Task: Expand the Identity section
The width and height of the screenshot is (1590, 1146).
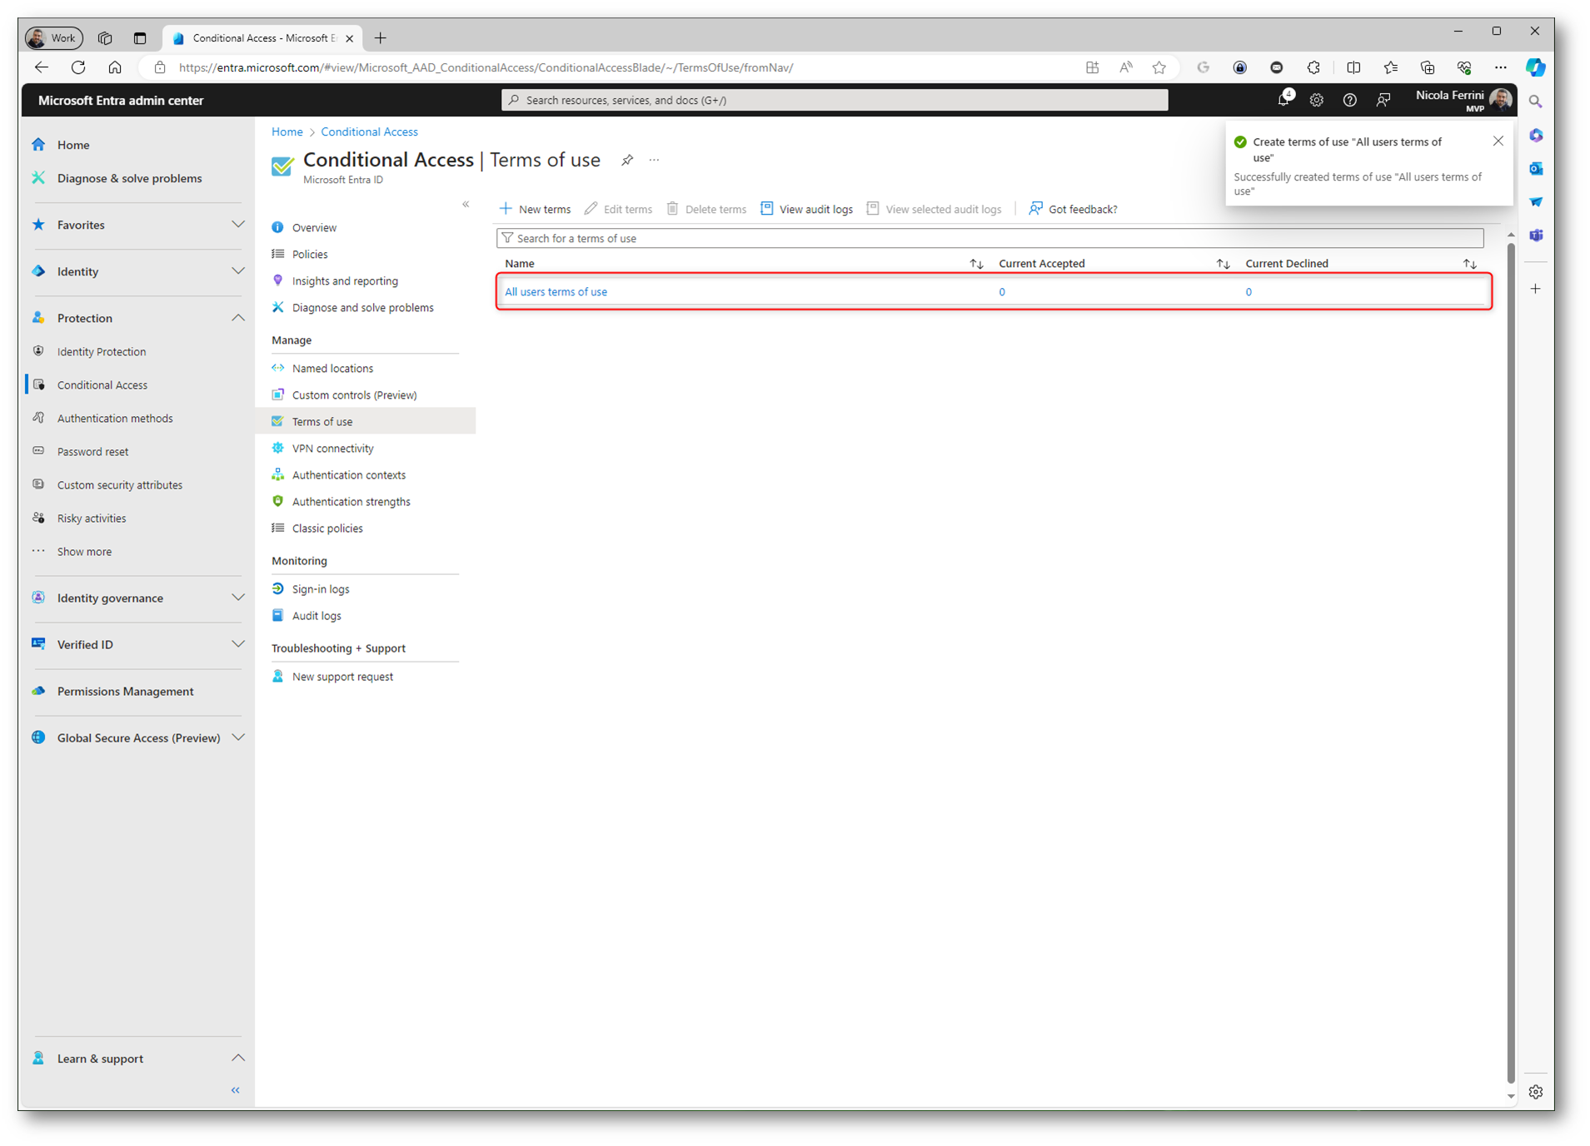Action: pos(237,271)
